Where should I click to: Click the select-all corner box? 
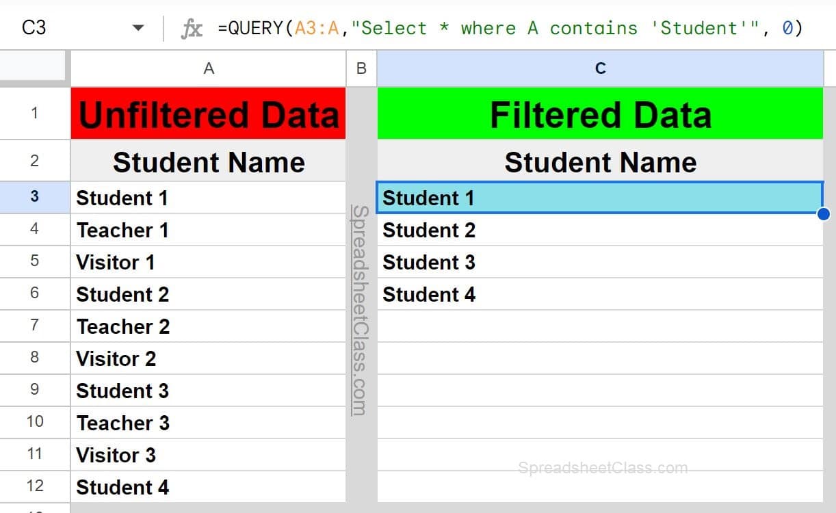(x=33, y=68)
